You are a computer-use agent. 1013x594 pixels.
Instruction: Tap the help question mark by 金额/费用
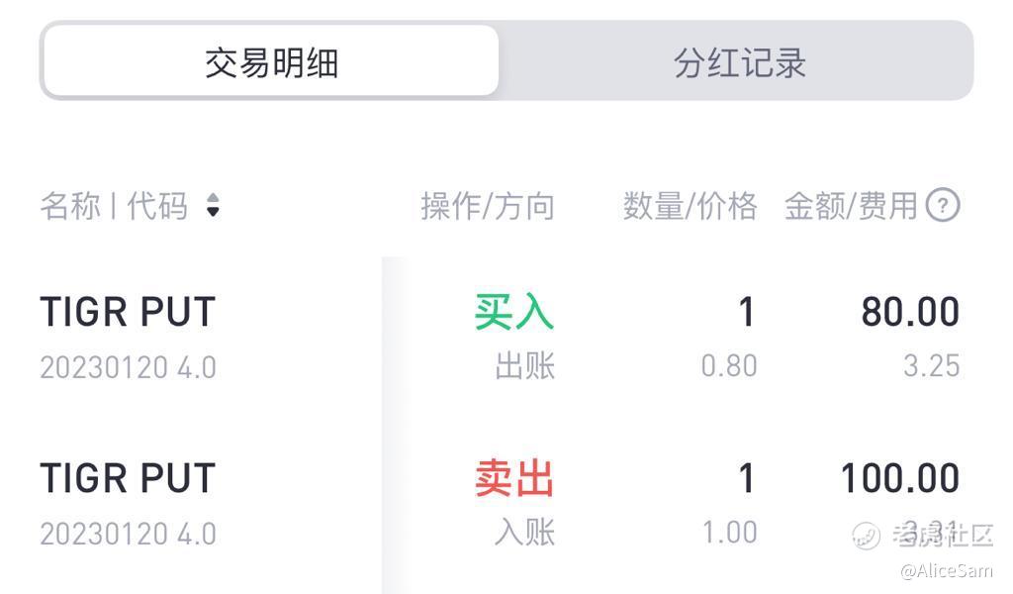point(943,206)
